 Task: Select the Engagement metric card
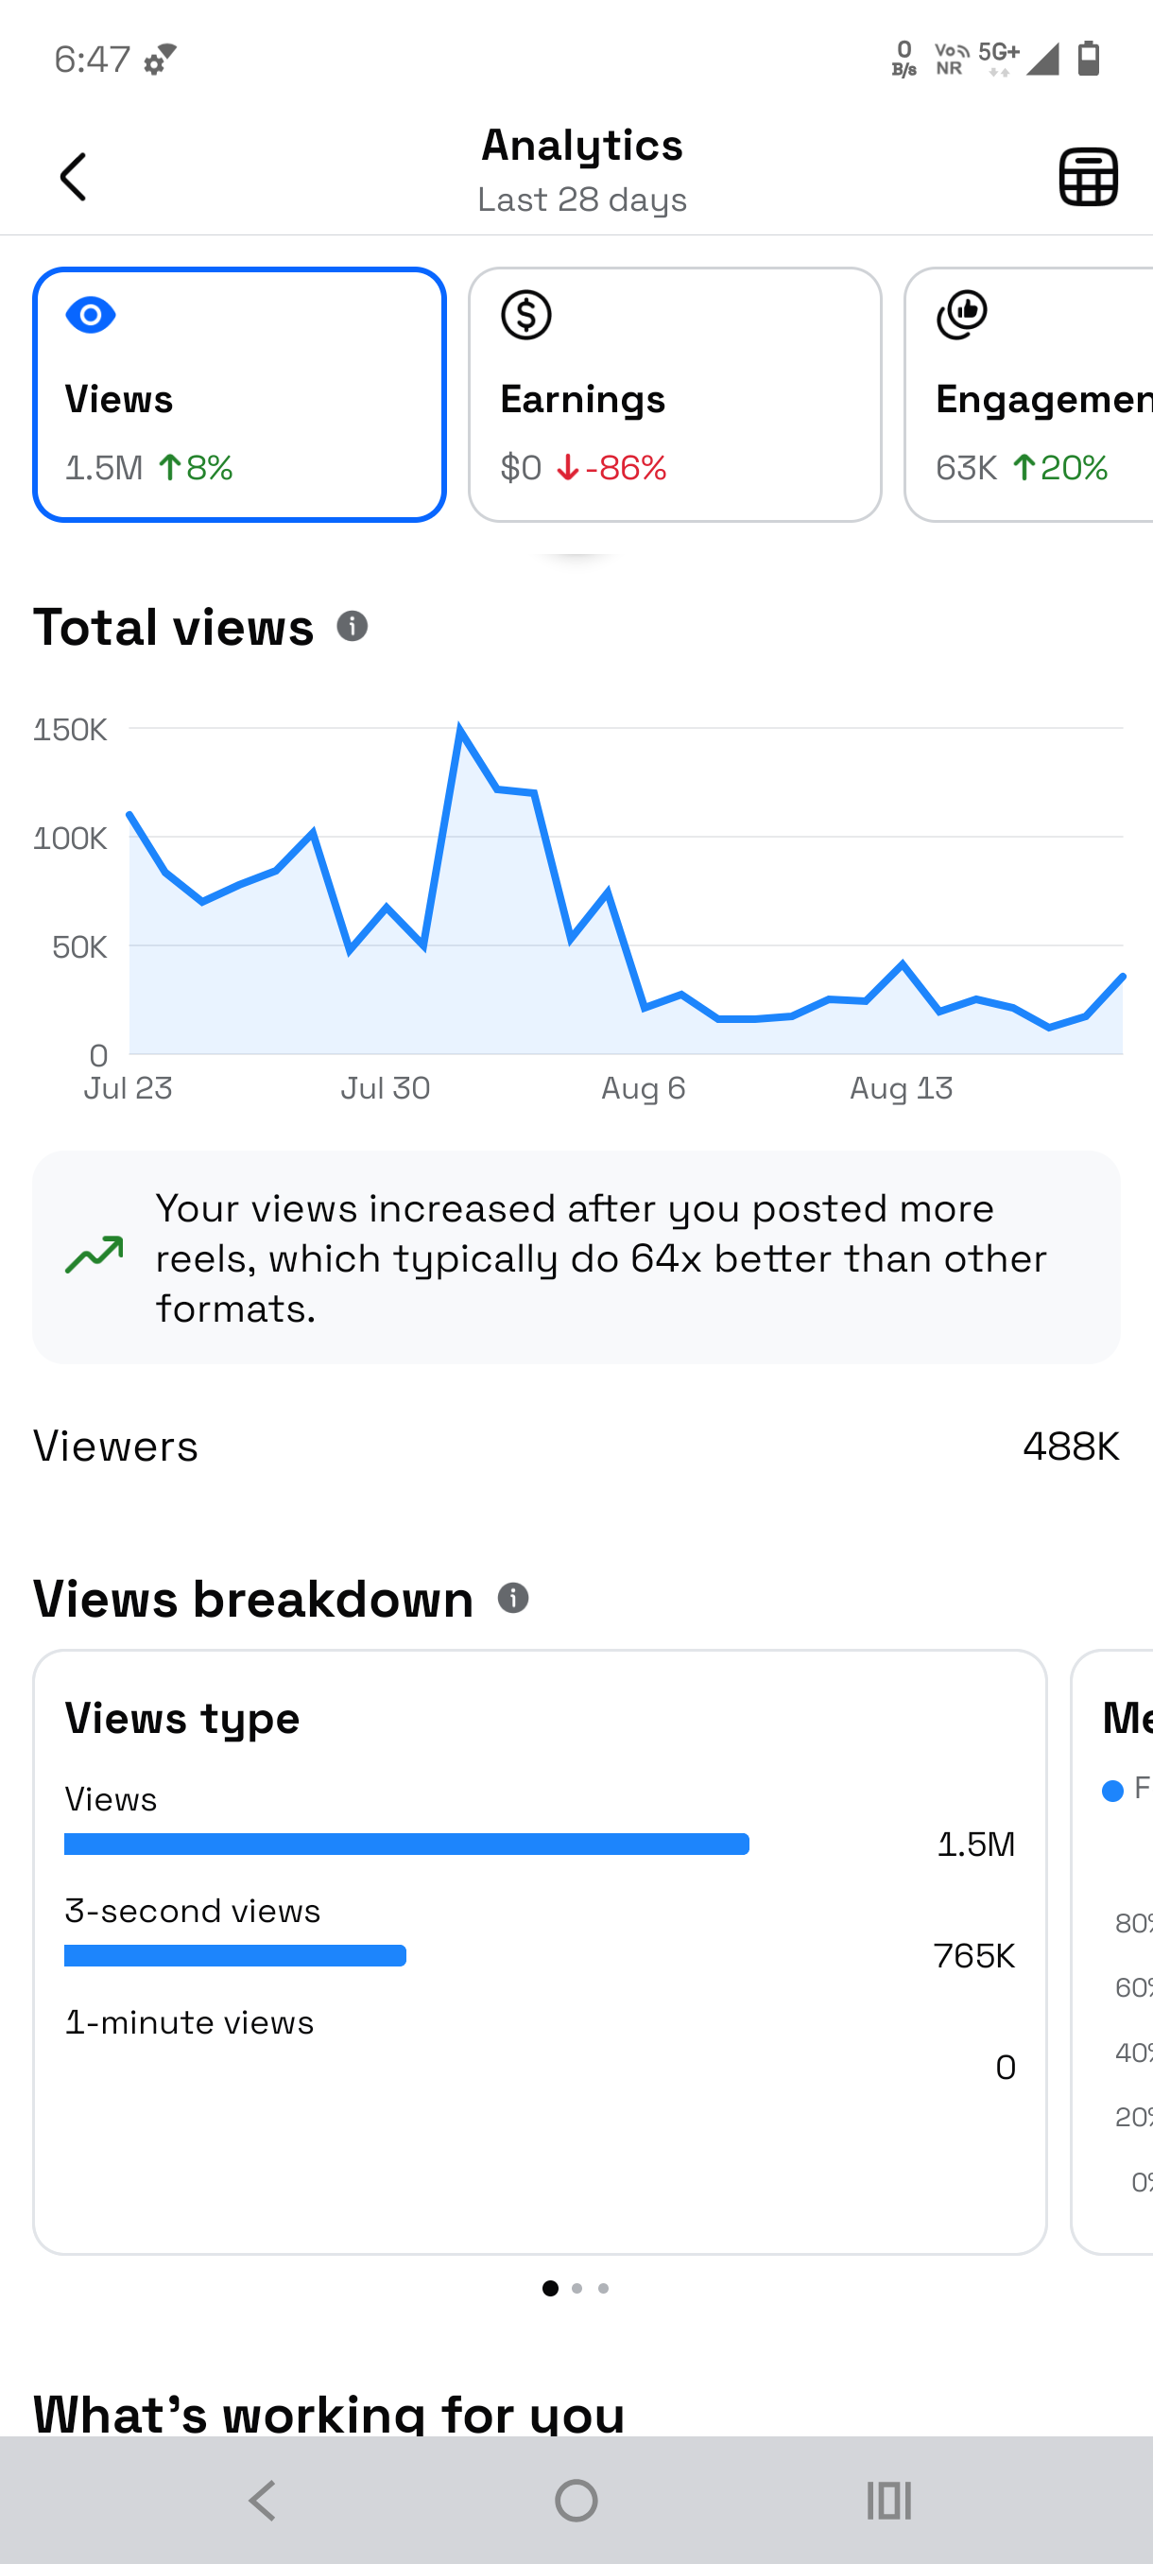point(1028,394)
